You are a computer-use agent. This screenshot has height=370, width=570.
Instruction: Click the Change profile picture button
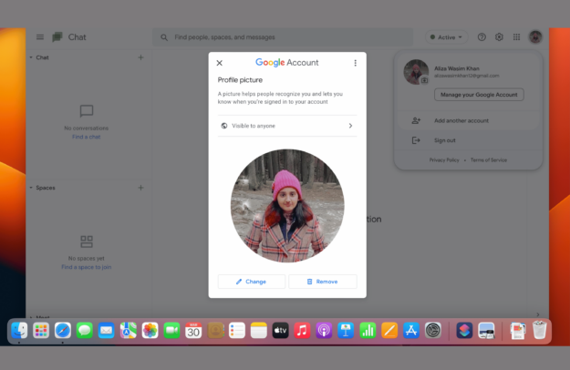point(251,282)
